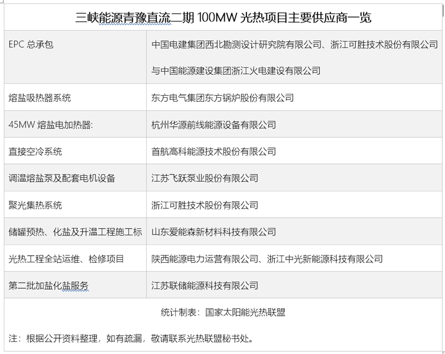This screenshot has width=445, height=354.
Task: Select the 'EPC 总承包' cell
Action: (75, 57)
